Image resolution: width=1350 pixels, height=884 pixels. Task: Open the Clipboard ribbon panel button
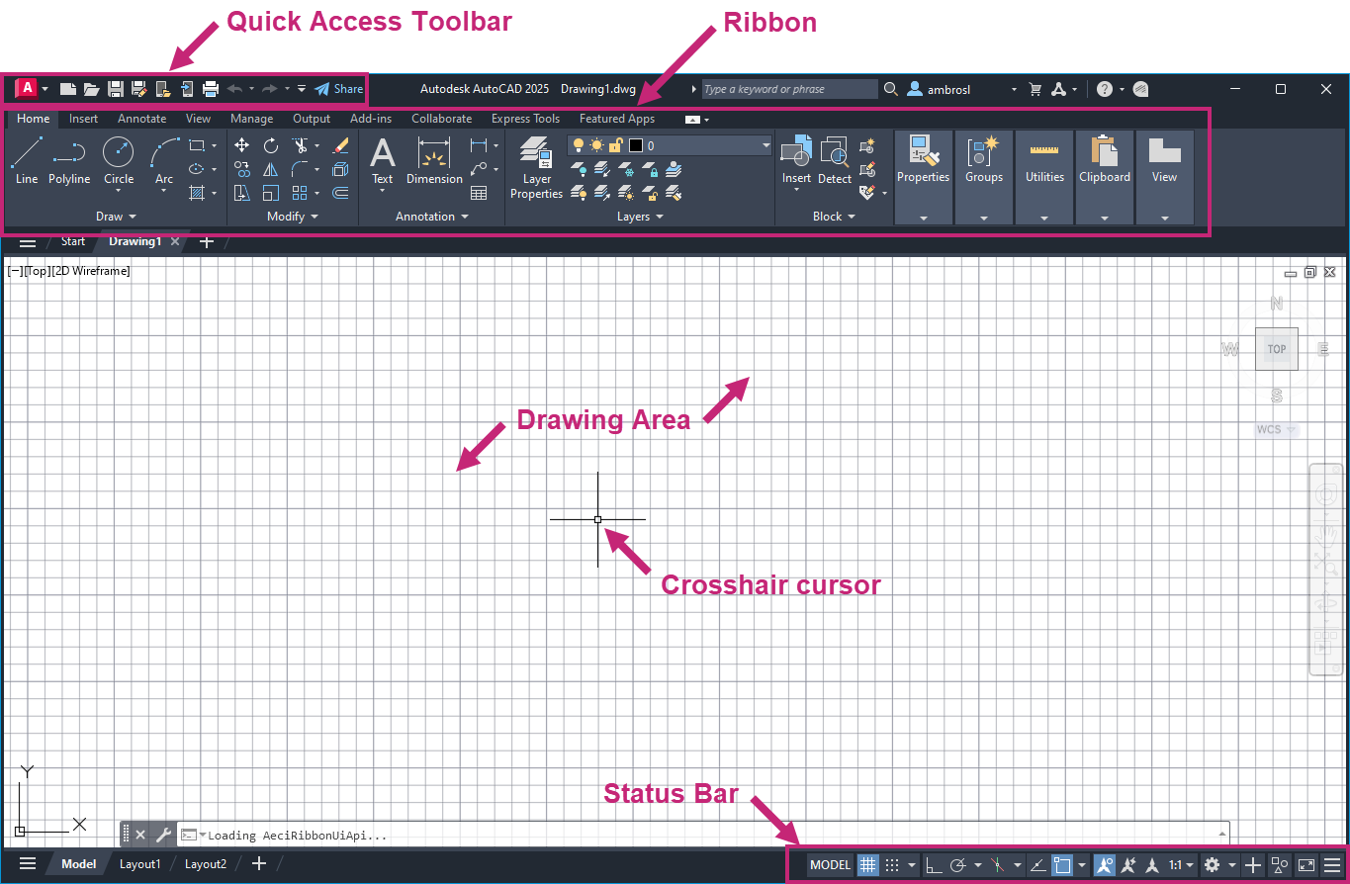click(x=1105, y=178)
